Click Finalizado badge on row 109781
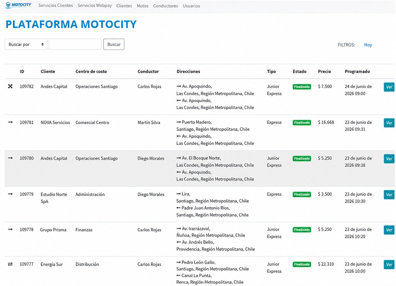 pyautogui.click(x=302, y=123)
